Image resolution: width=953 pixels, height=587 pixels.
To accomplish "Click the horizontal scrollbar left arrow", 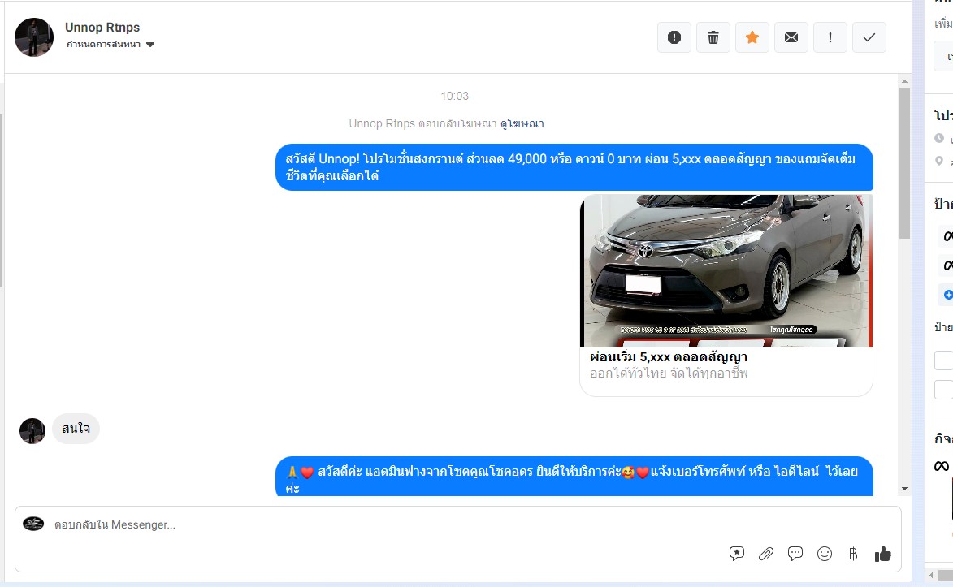I will (931, 575).
